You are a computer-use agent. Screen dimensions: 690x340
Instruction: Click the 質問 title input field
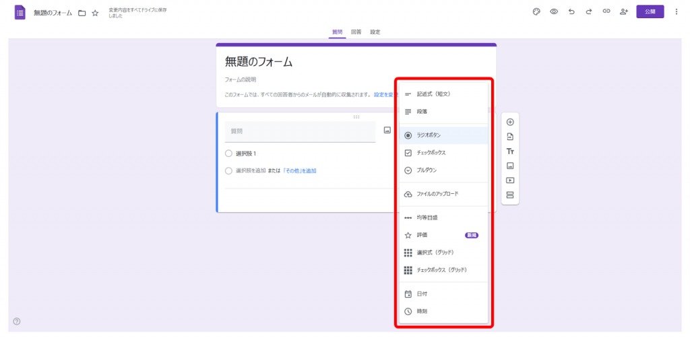pyautogui.click(x=300, y=131)
